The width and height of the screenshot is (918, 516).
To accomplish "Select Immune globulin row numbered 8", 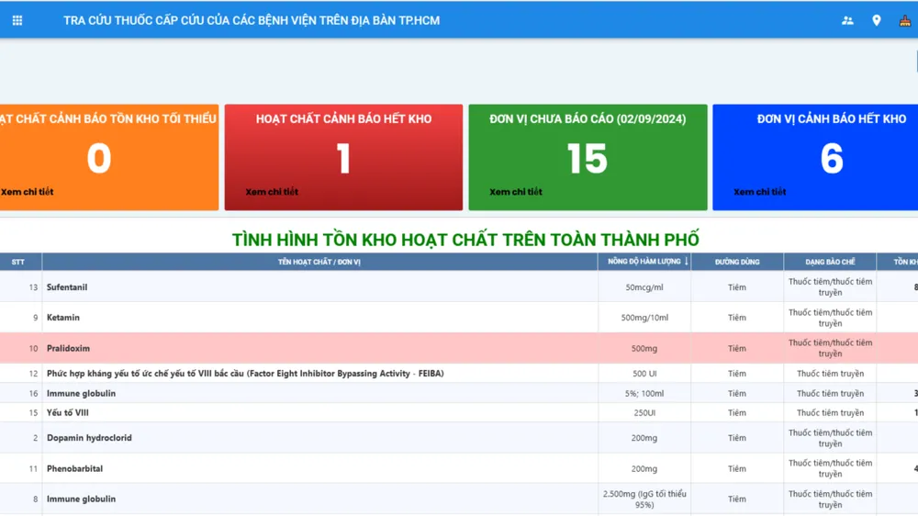I will coord(82,499).
